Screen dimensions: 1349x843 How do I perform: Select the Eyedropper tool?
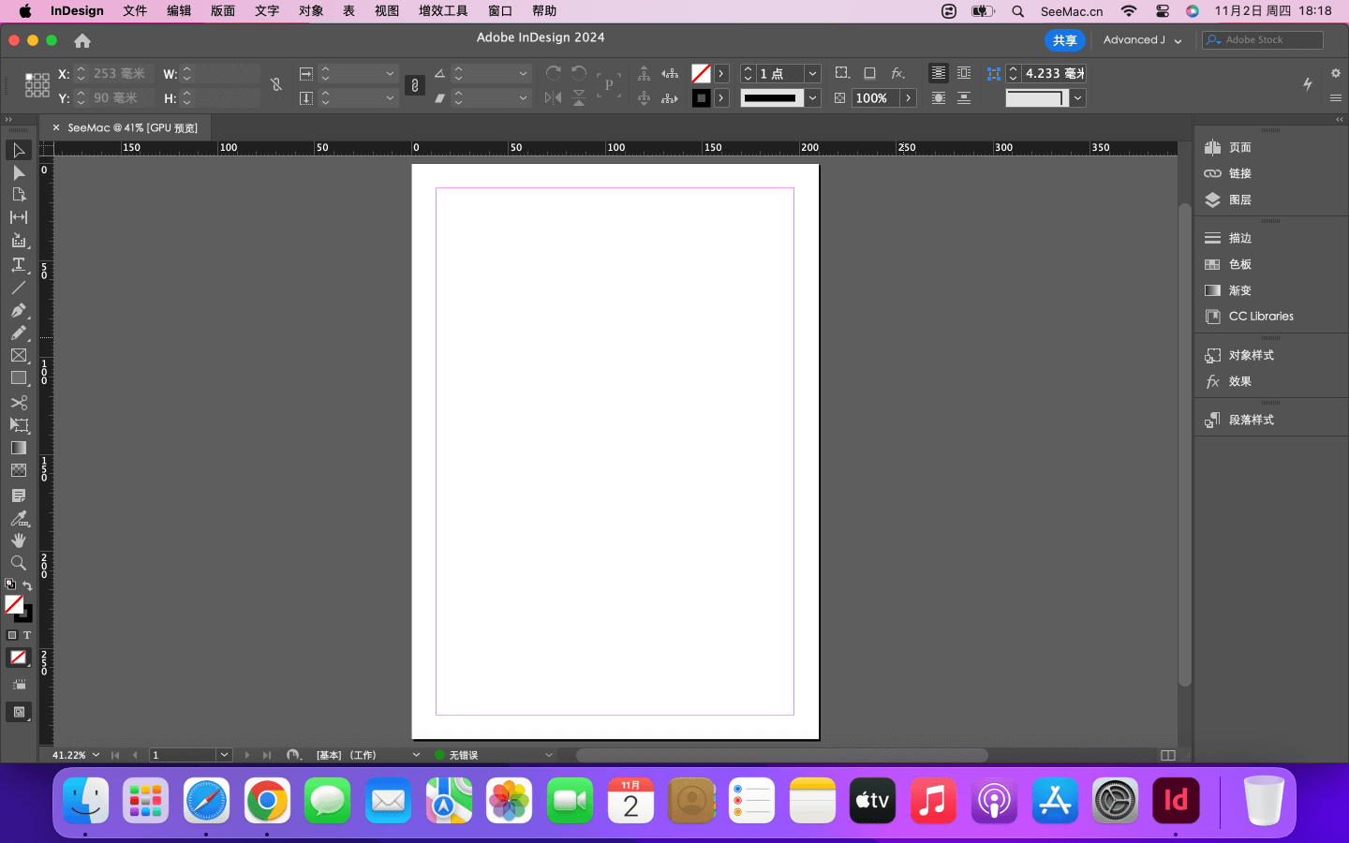(18, 518)
